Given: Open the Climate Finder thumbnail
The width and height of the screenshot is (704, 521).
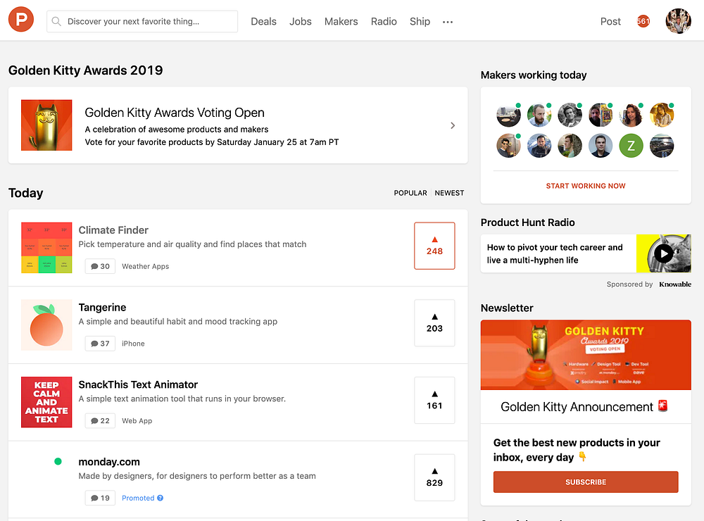Looking at the screenshot, I should point(46,248).
